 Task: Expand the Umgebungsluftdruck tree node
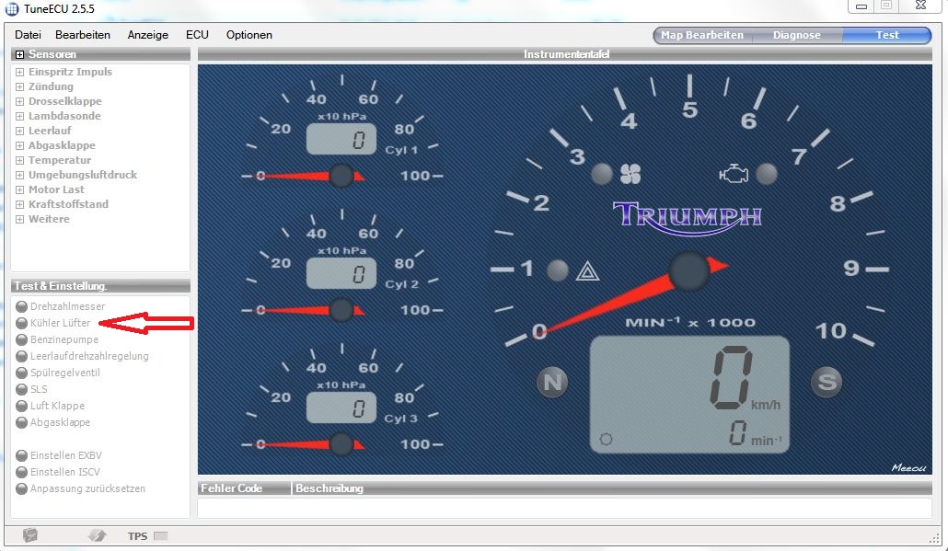click(19, 175)
